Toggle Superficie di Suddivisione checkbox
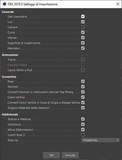Screen dimensions: 122x160 click(83, 43)
